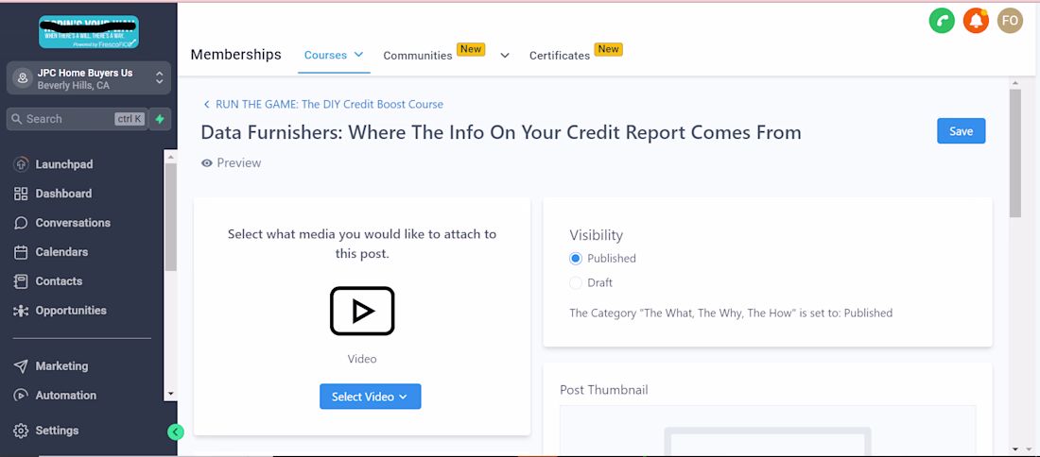1040x457 pixels.
Task: Open Marketing in sidebar
Action: point(61,365)
